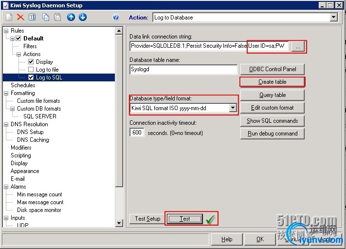Select Scripting in the tree
Image resolution: width=346 pixels, height=249 pixels.
tap(21, 155)
